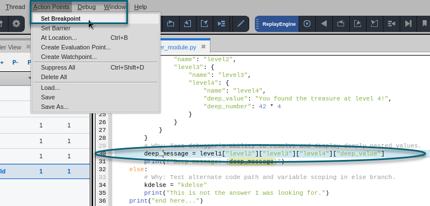Click line number 31 in the gutter
The image size is (430, 206).
pos(102,162)
